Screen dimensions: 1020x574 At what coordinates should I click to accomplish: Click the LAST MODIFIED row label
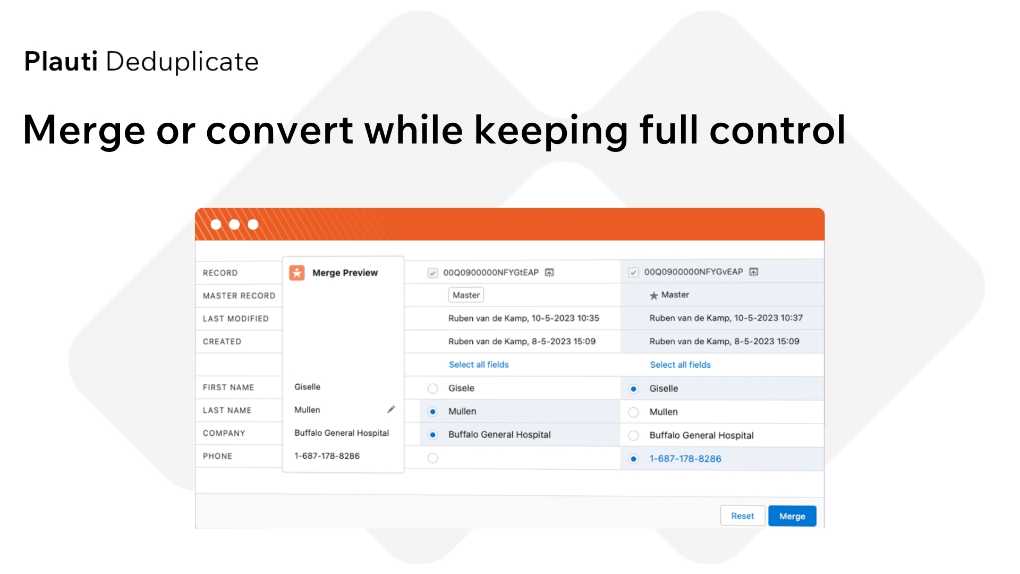pyautogui.click(x=235, y=319)
